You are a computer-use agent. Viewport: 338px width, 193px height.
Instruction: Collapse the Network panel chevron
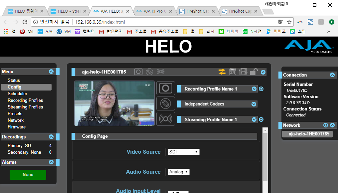332,125
